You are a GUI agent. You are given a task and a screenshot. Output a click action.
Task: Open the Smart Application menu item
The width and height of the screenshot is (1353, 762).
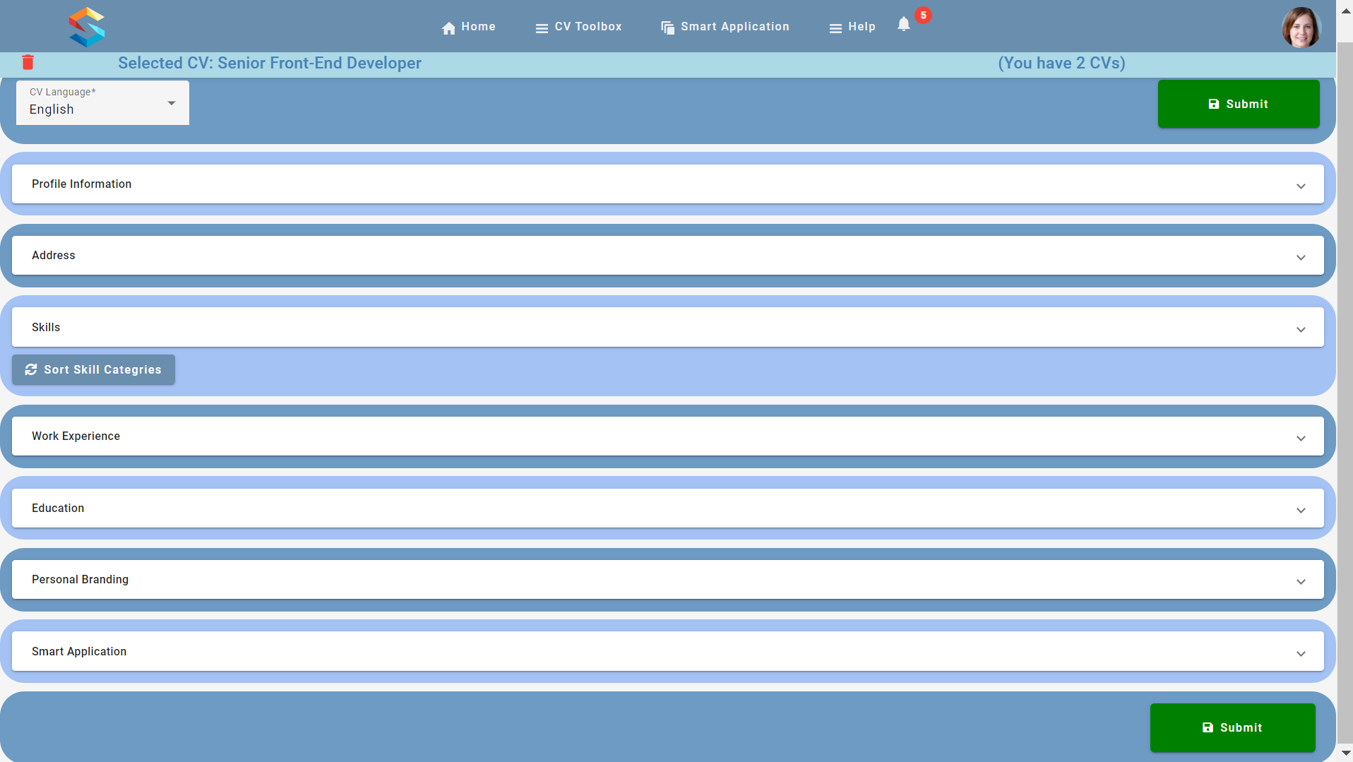tap(725, 27)
